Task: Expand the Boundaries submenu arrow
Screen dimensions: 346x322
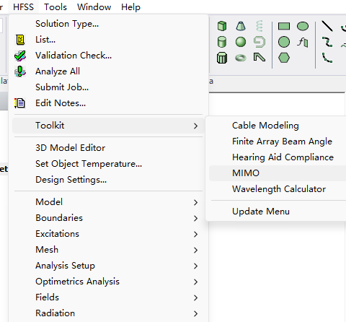Action: [195, 218]
